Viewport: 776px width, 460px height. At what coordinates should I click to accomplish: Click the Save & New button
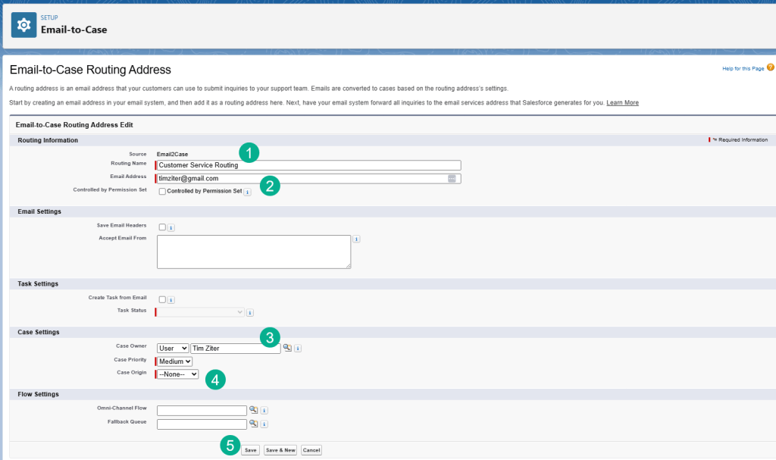click(280, 450)
